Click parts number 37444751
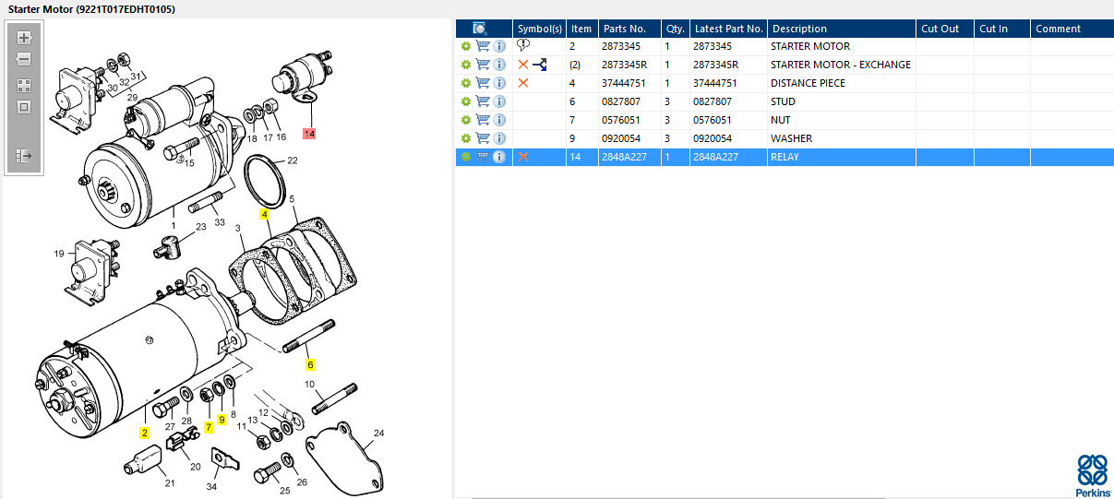Screen dimensions: 1114x499 click(625, 83)
